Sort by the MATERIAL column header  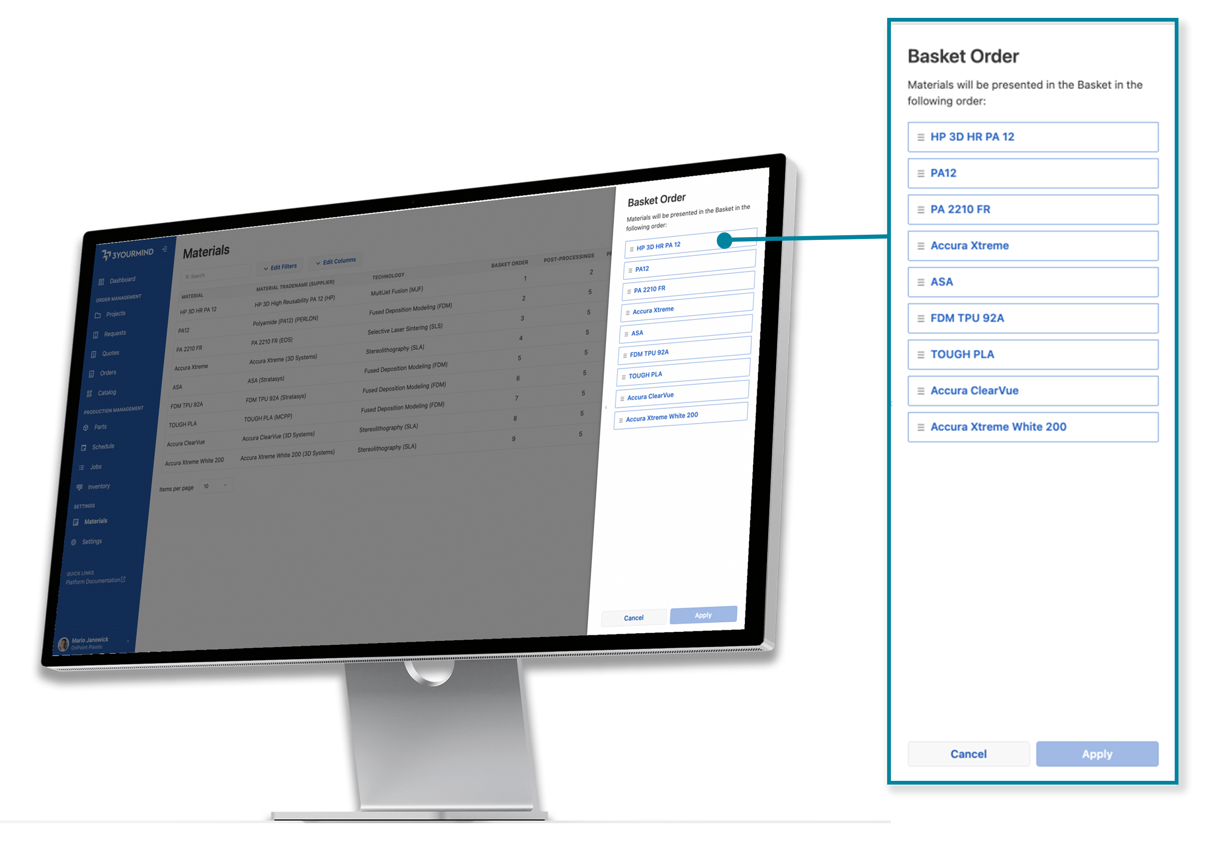[192, 296]
